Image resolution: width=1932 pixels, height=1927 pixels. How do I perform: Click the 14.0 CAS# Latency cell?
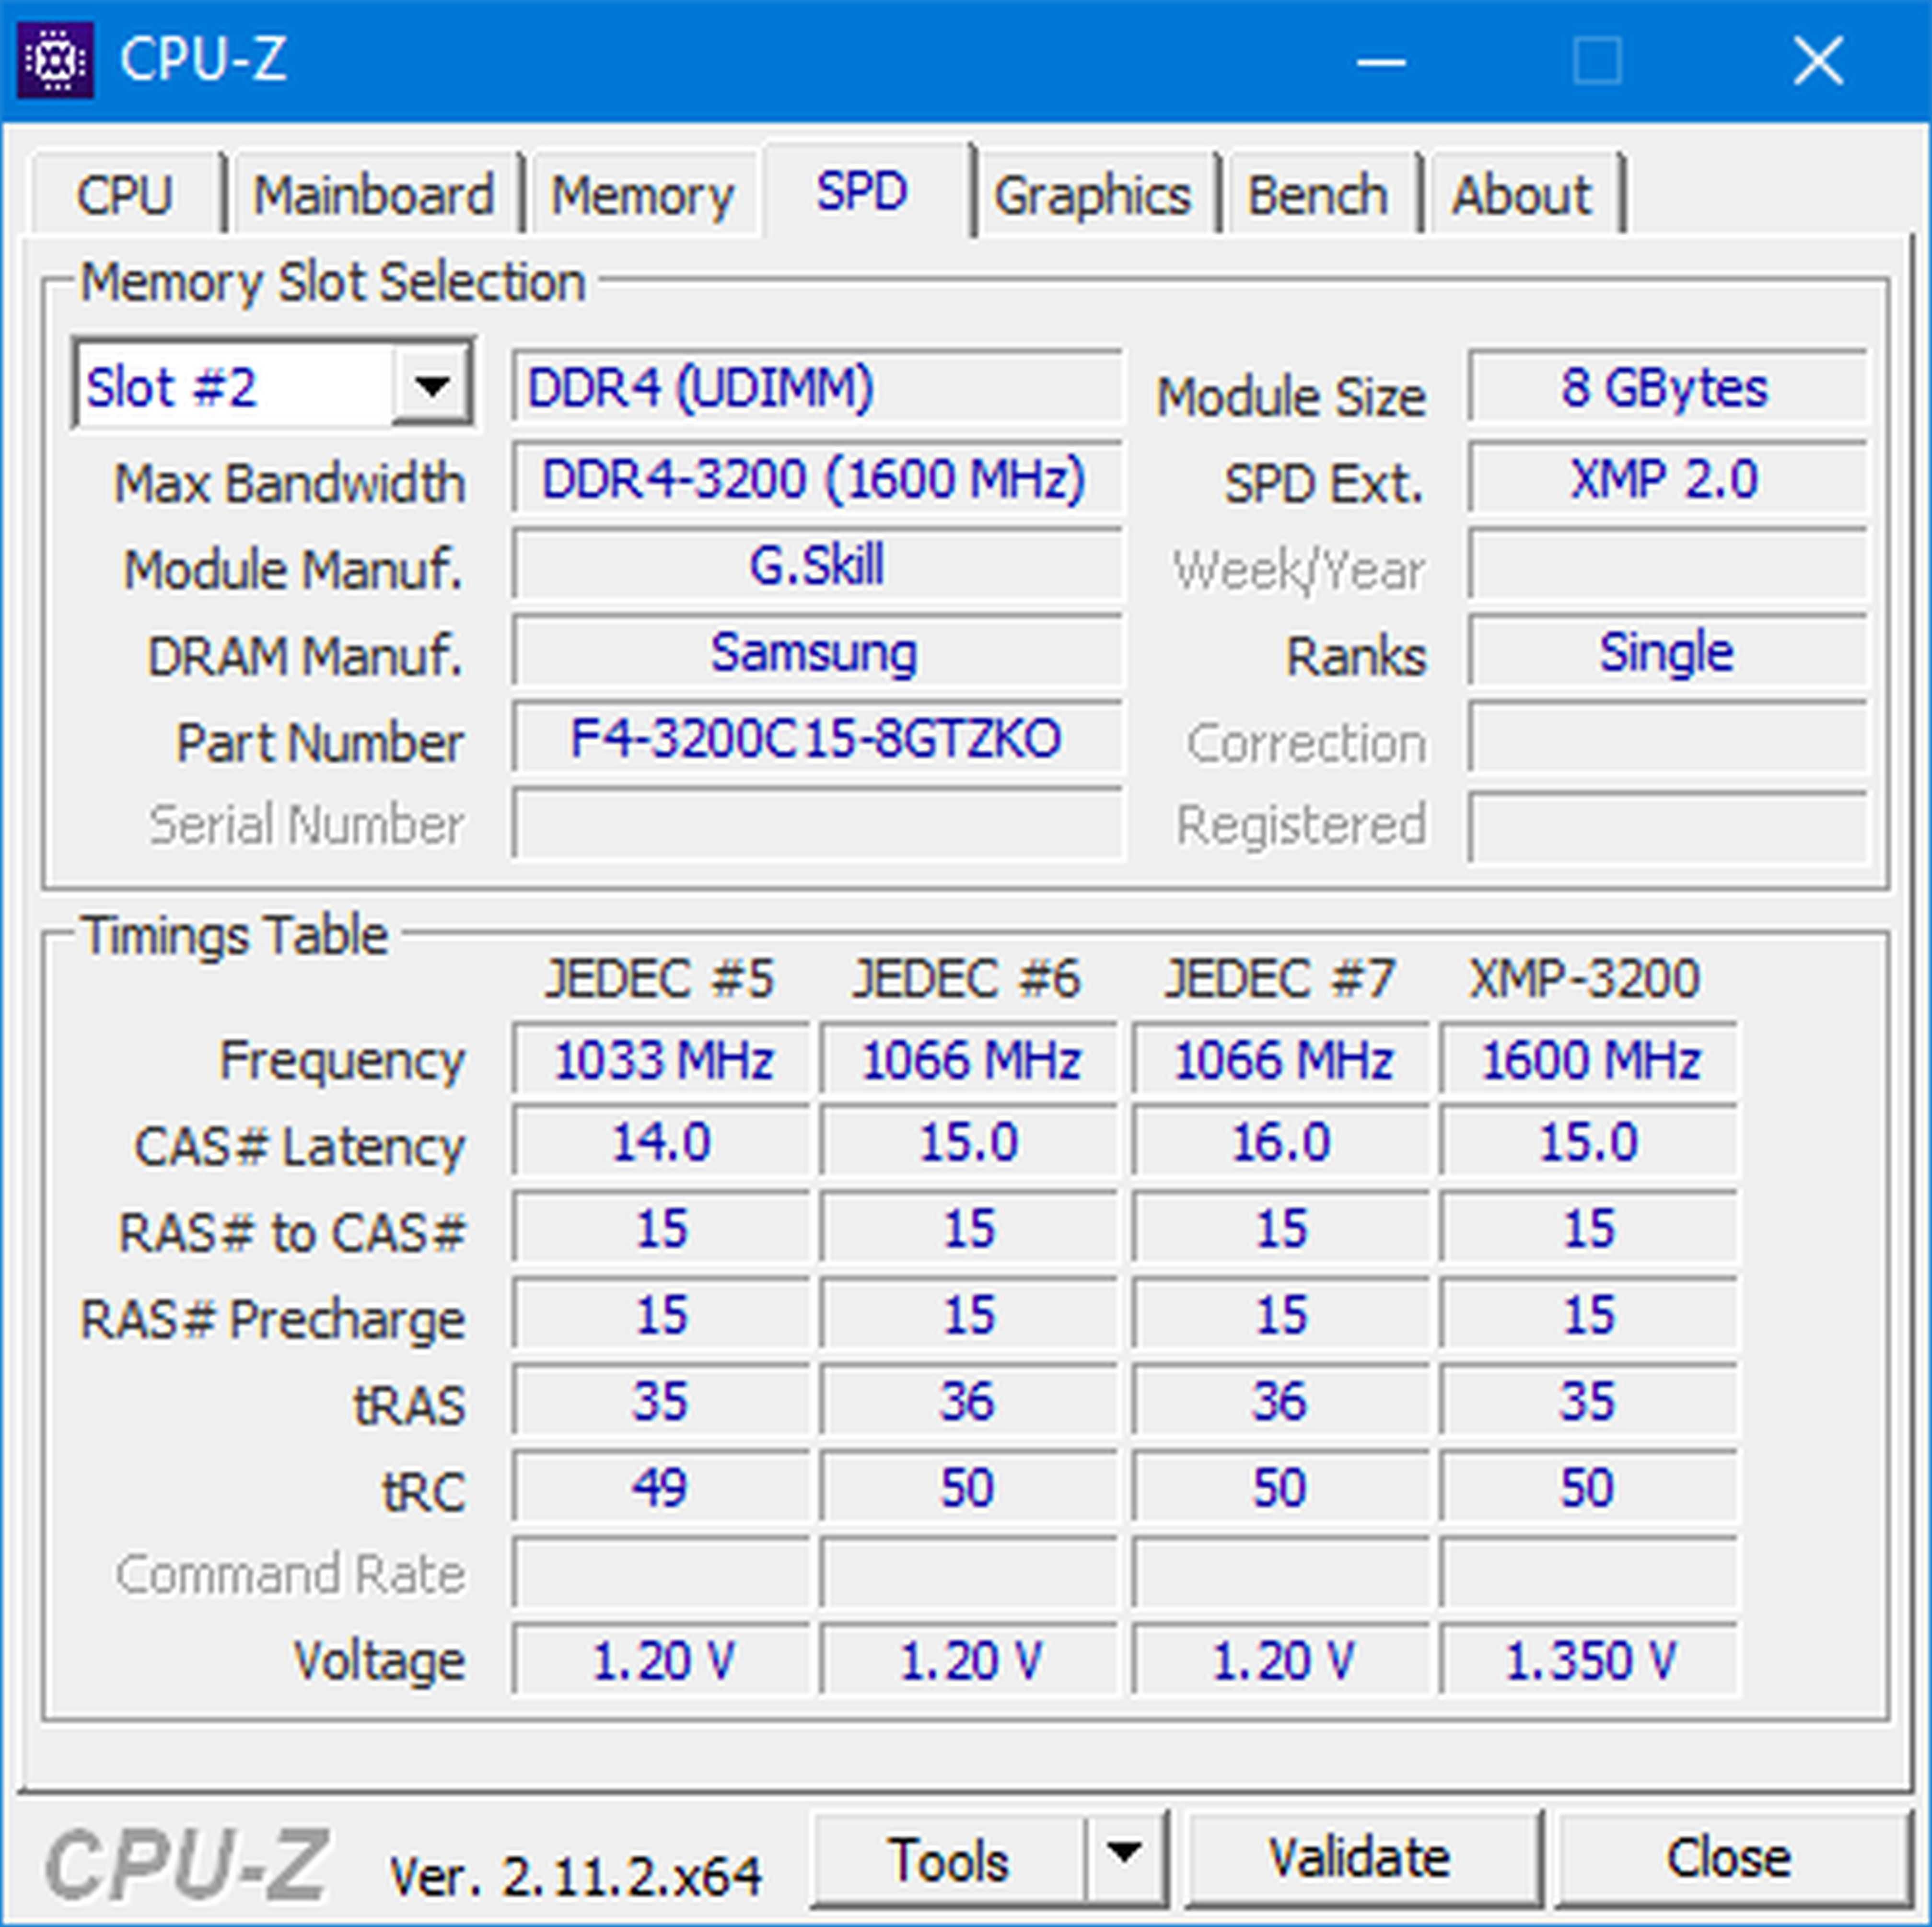point(662,1142)
